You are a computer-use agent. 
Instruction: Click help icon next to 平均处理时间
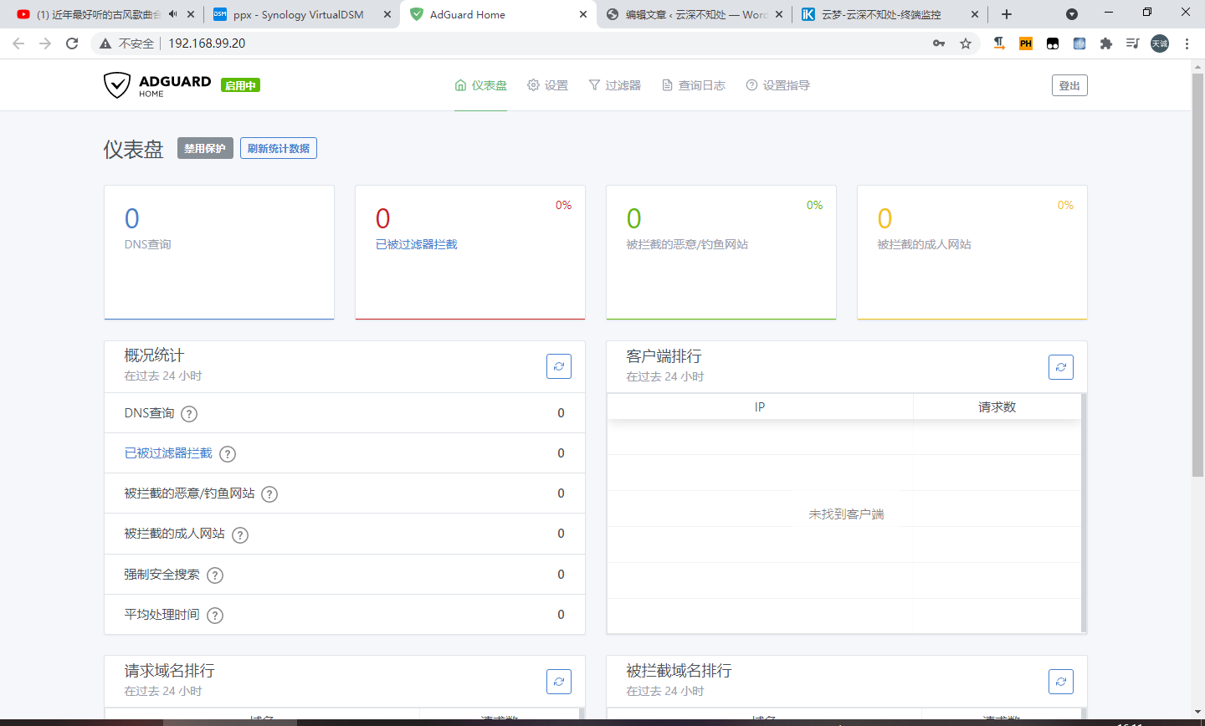point(215,616)
